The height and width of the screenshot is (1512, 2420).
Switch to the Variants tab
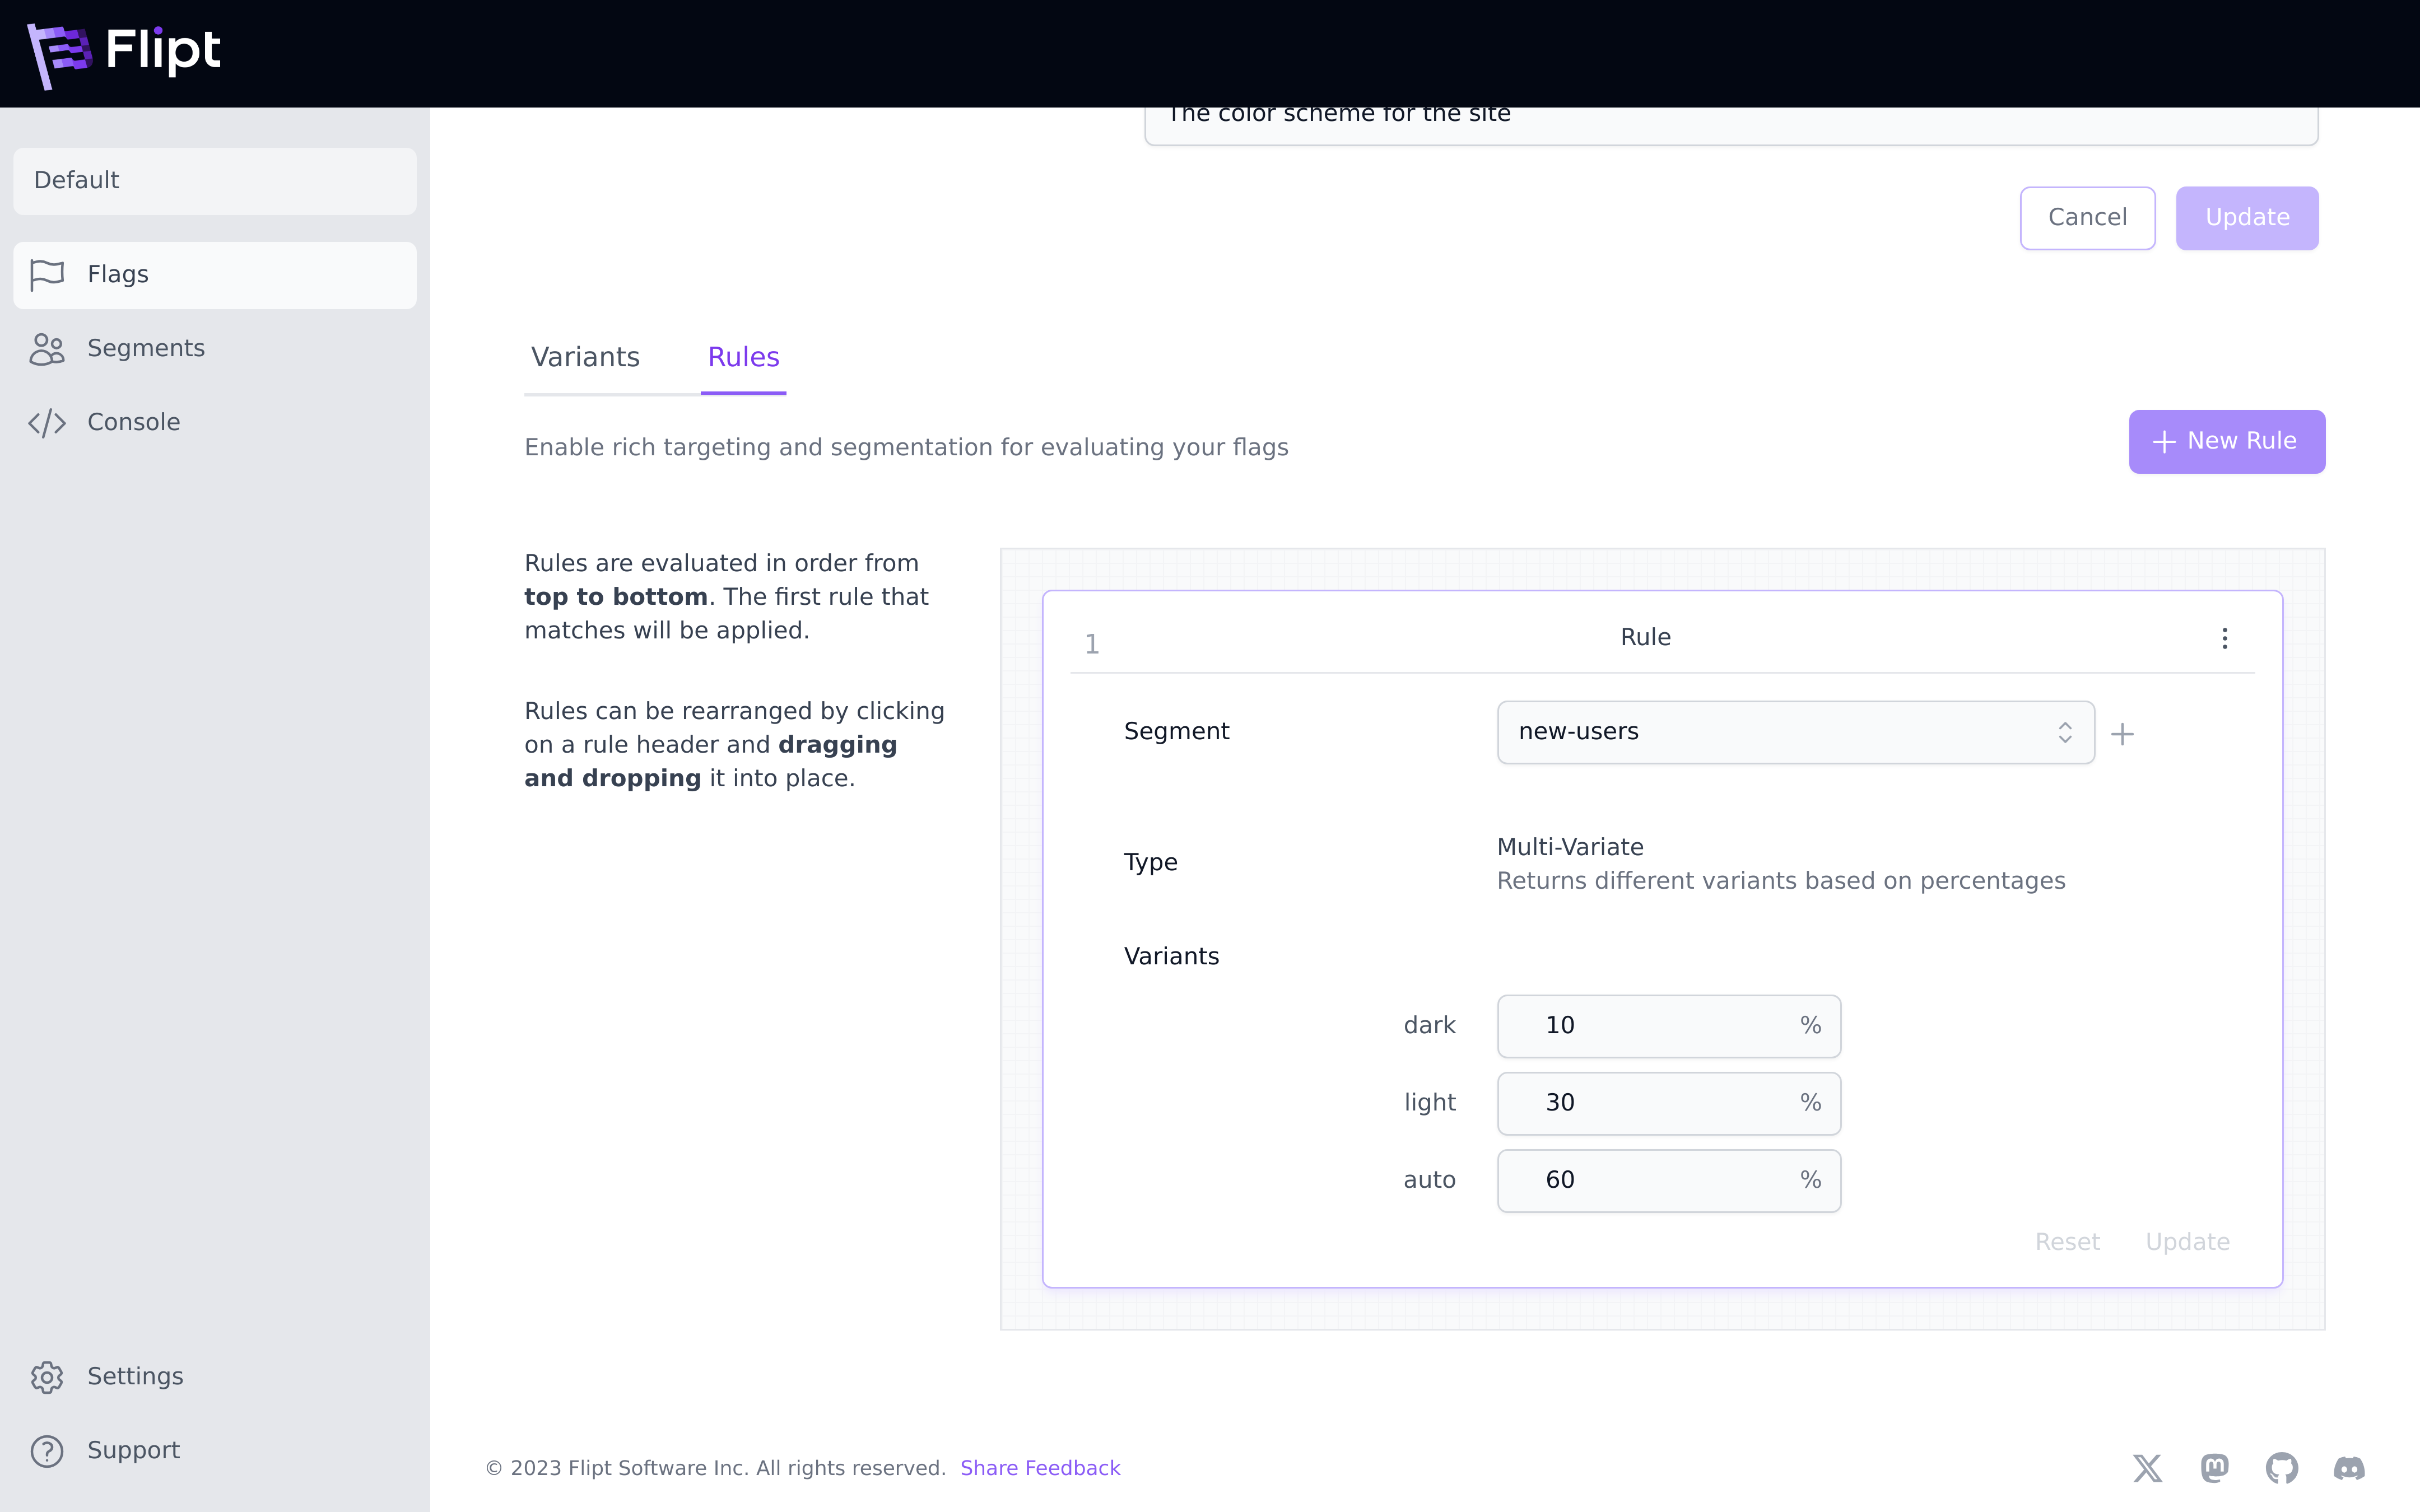pos(585,357)
